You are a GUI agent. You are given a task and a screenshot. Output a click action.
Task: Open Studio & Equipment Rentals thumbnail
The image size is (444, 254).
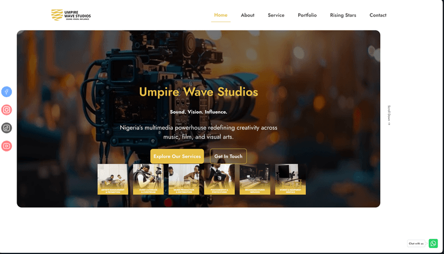290,179
